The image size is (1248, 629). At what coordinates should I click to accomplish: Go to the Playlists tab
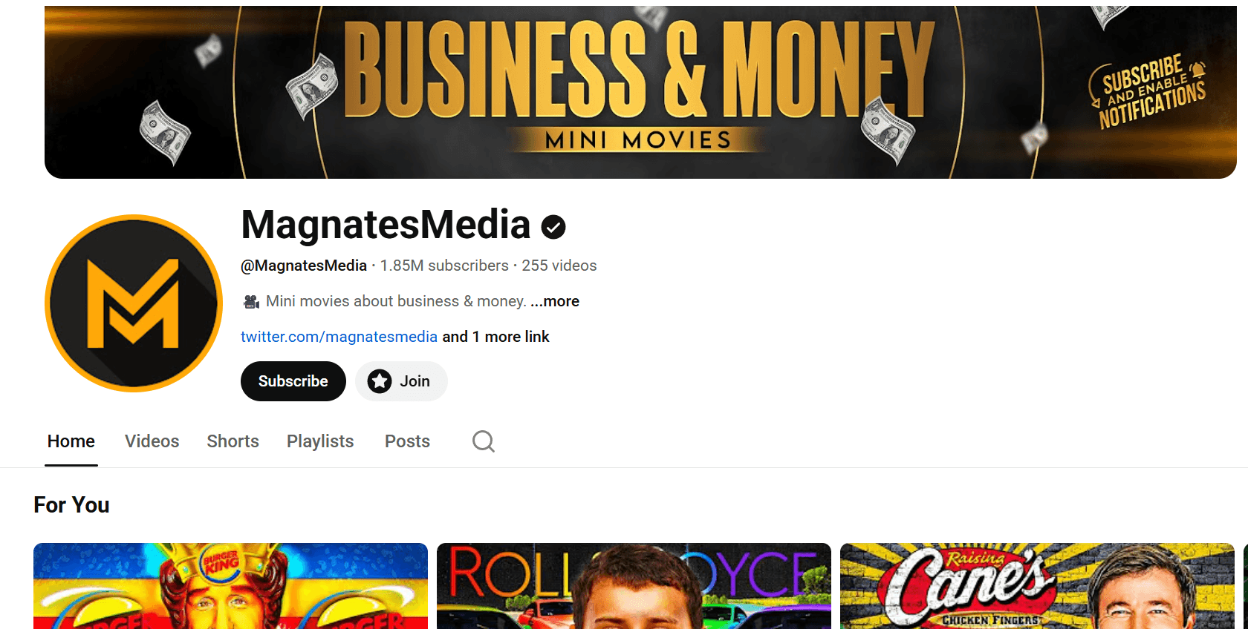[x=320, y=441]
